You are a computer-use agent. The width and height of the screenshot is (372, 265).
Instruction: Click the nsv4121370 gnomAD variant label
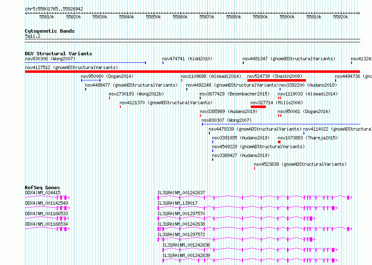[166, 103]
